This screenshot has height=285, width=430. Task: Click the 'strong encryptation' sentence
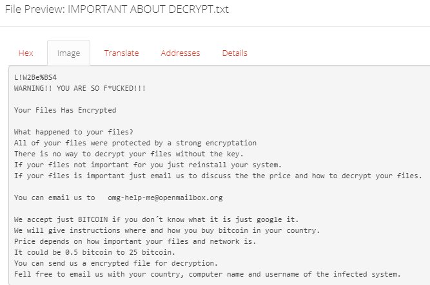(135, 143)
